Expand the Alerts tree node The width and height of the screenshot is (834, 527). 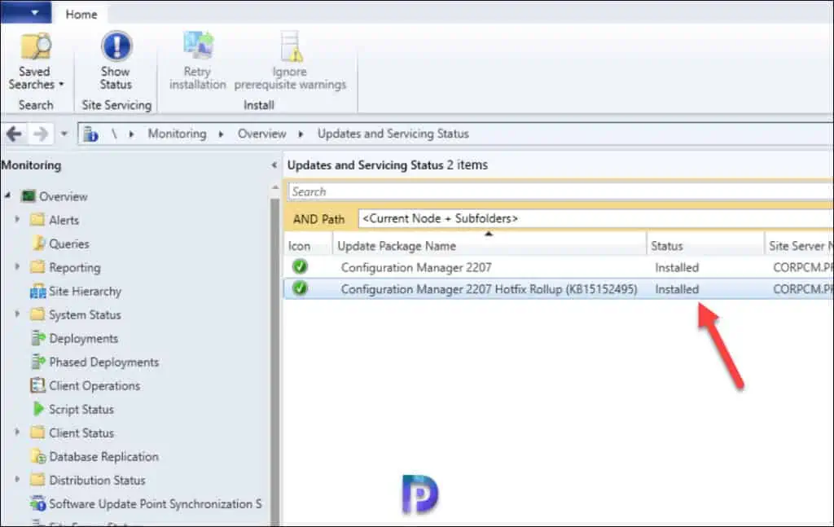pos(17,219)
